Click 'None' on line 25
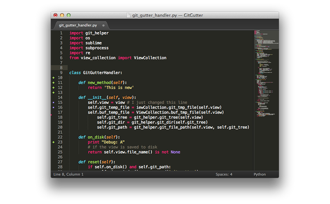This screenshot has height=204, width=330. [176, 152]
